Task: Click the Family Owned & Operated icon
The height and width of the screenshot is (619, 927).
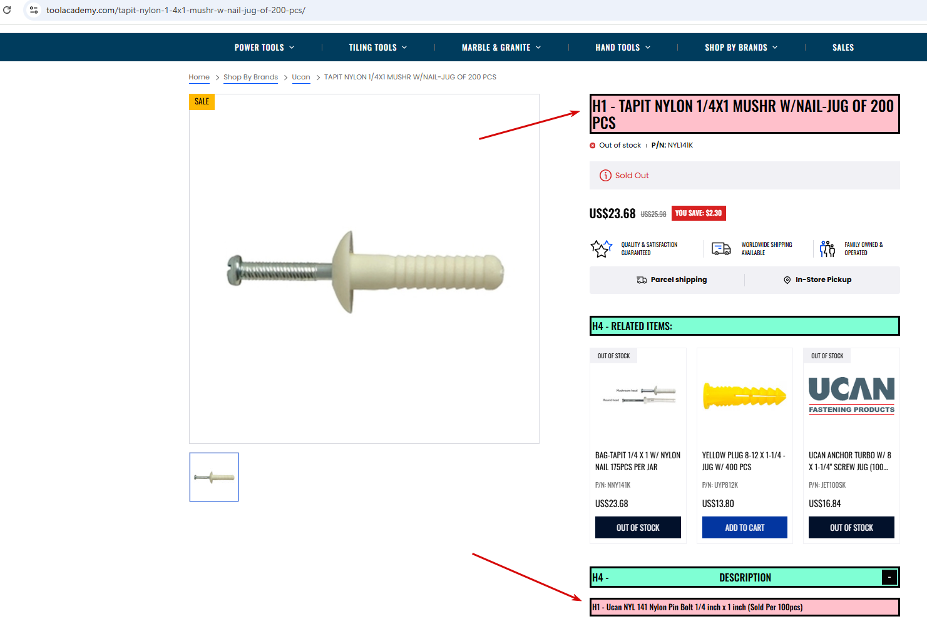Action: click(827, 249)
